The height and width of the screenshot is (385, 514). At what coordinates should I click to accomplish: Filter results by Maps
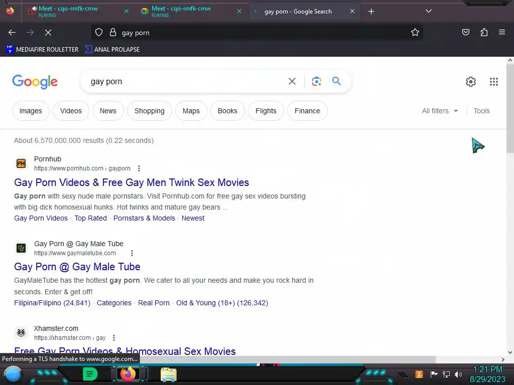coord(191,111)
